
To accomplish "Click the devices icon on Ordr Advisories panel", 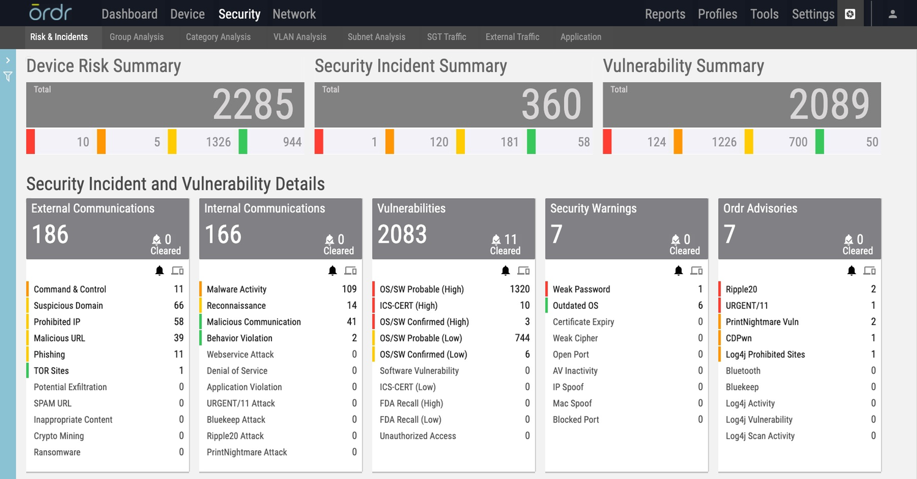I will coord(869,270).
